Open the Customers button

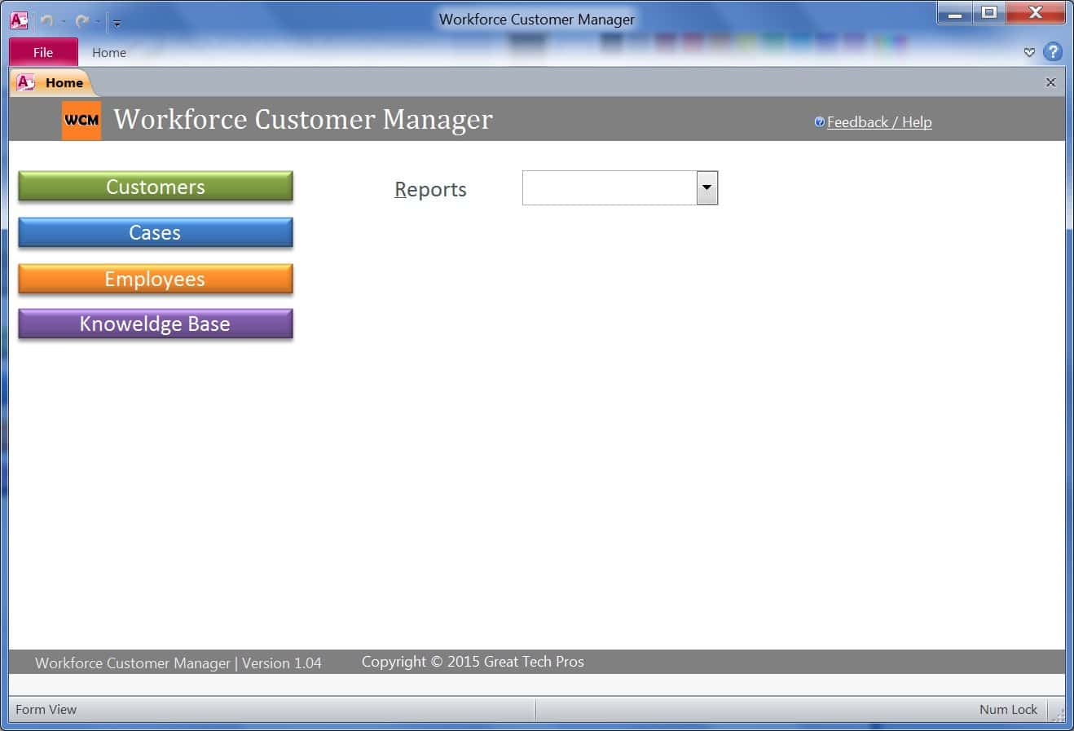click(156, 187)
